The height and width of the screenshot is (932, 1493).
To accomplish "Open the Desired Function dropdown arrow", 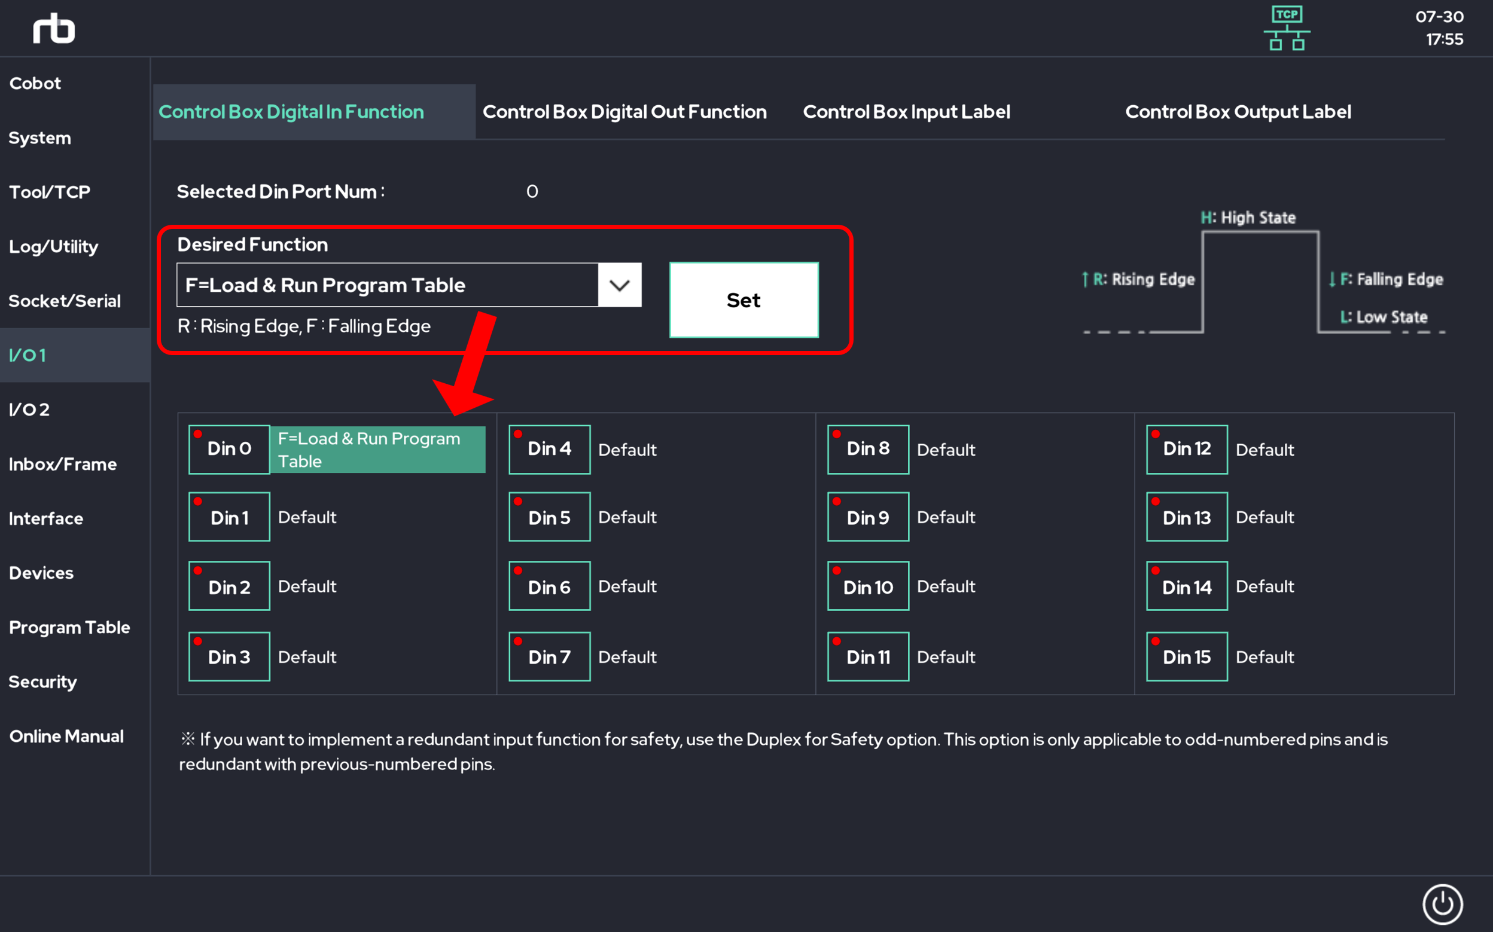I will [619, 285].
